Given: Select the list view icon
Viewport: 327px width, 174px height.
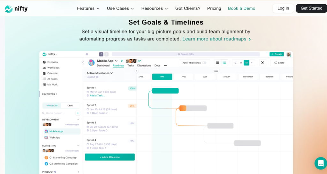Looking at the screenshot, I should (x=225, y=63).
